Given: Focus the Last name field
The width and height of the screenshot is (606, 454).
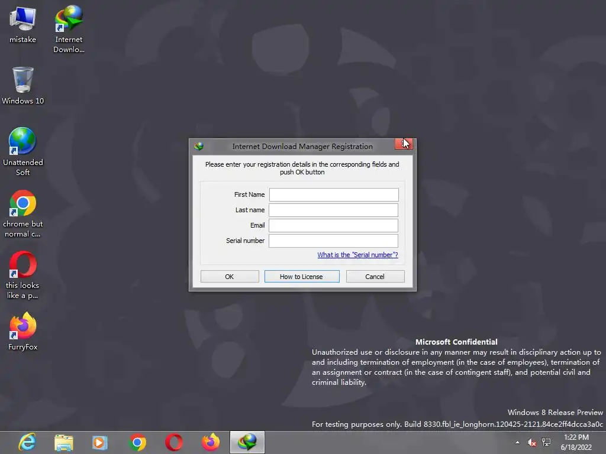Looking at the screenshot, I should (x=334, y=210).
